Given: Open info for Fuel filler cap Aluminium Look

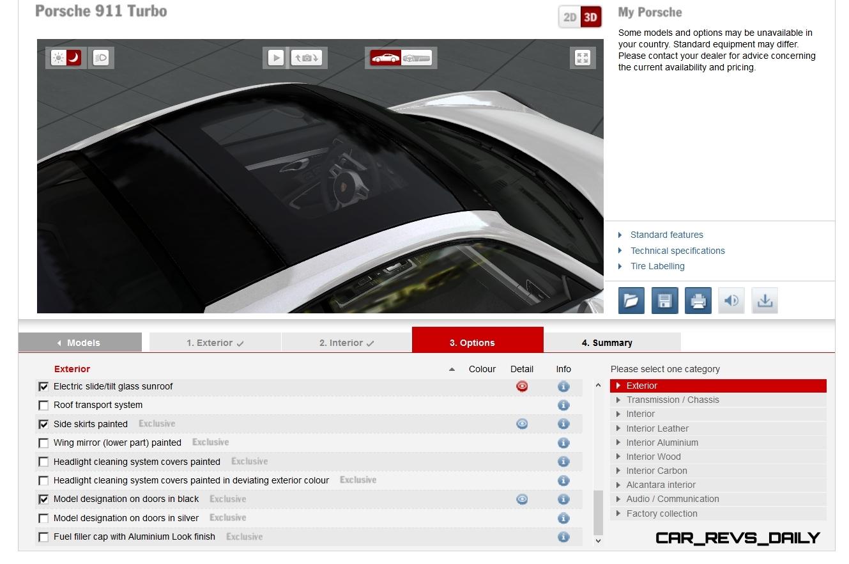Looking at the screenshot, I should coord(563,537).
